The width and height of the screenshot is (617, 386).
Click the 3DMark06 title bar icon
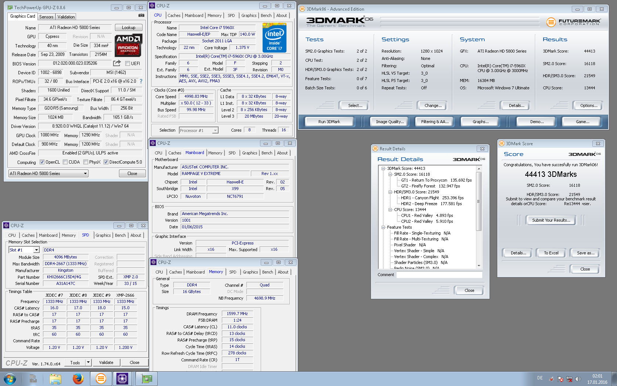click(x=302, y=9)
